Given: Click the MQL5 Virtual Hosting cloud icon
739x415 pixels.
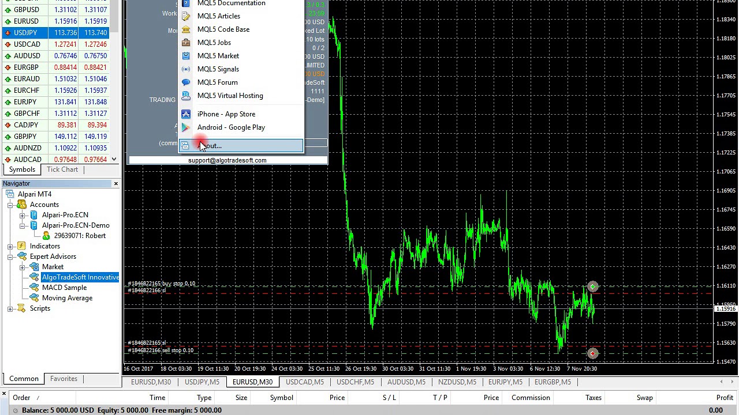Looking at the screenshot, I should 186,96.
